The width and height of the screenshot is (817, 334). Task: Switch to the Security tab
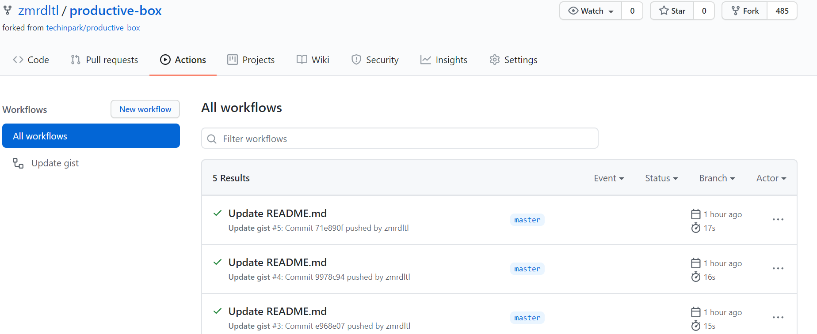click(x=375, y=60)
